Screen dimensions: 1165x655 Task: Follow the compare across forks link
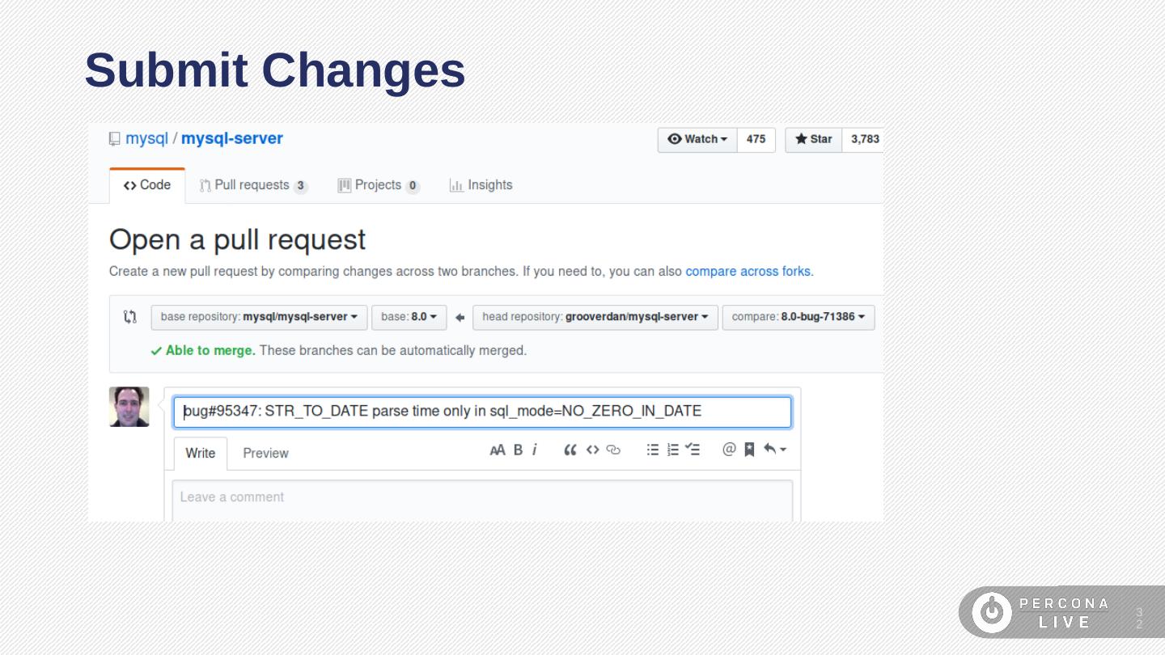click(748, 272)
